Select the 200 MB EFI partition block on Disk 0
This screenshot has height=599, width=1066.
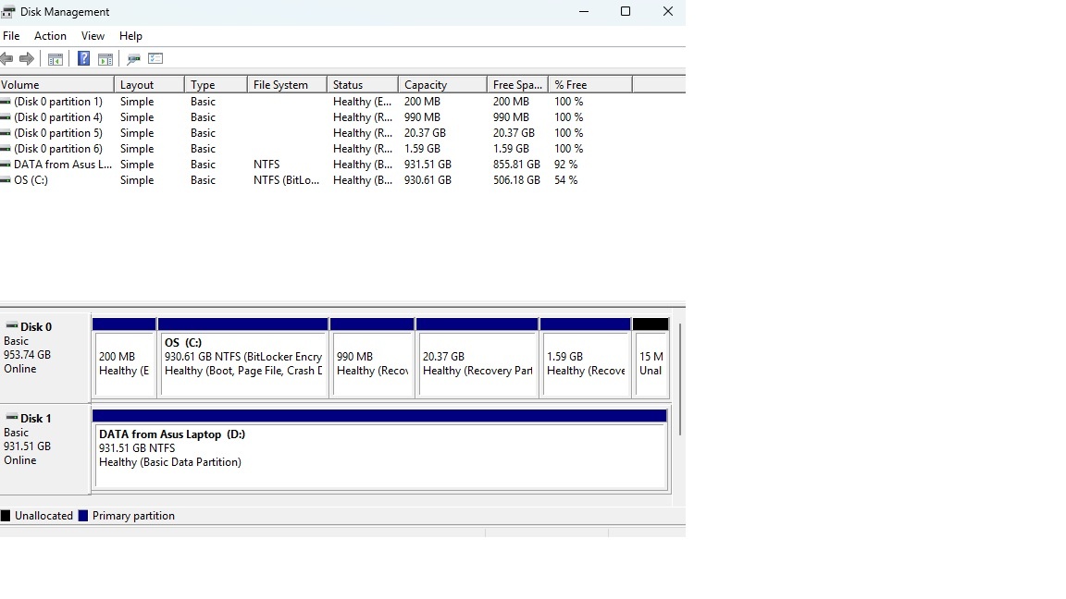click(x=124, y=357)
